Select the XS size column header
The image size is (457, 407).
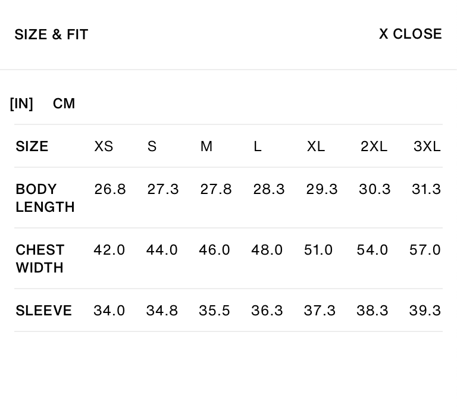click(x=104, y=146)
